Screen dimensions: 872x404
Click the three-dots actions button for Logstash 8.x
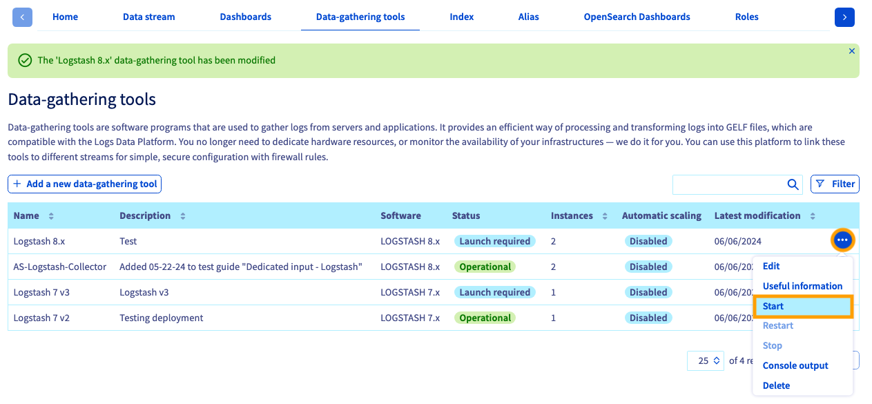[842, 240]
